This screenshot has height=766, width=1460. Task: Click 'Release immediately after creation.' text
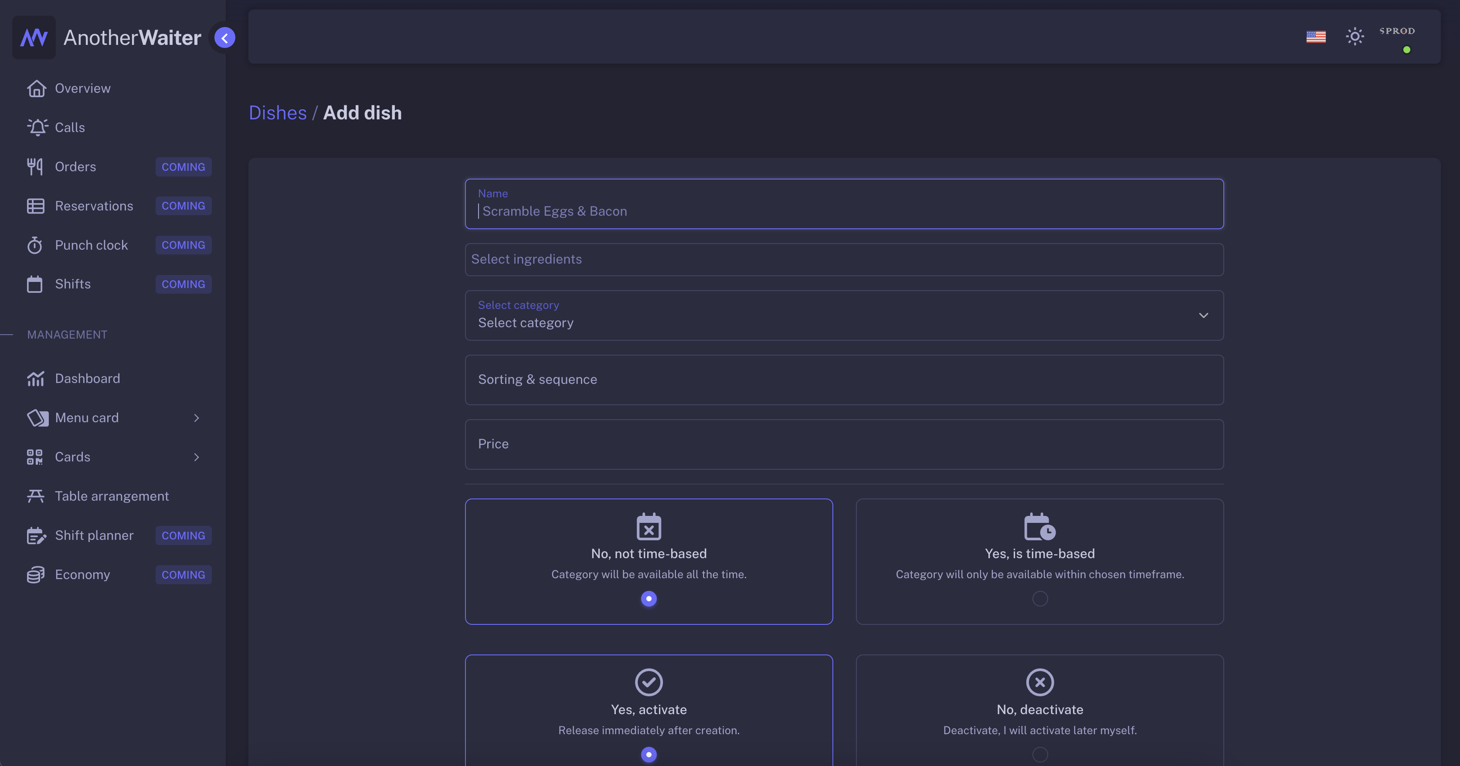click(x=649, y=730)
